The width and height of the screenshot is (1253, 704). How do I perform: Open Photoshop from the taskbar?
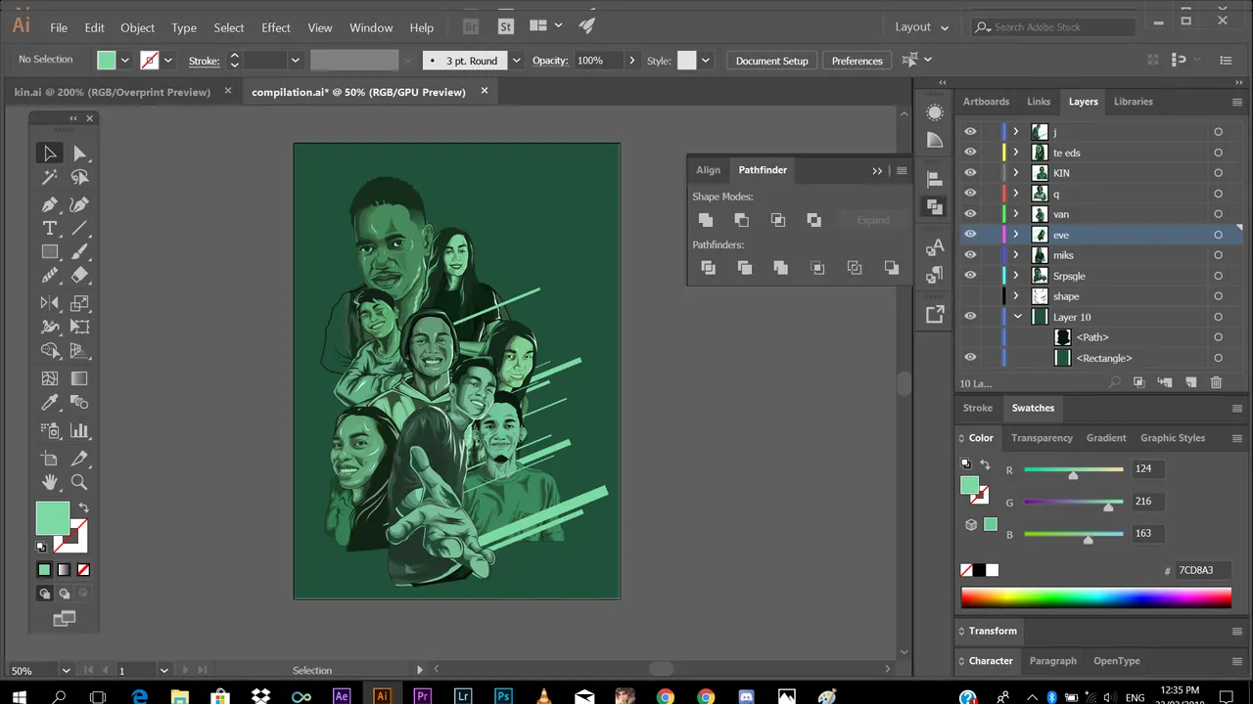(x=503, y=696)
